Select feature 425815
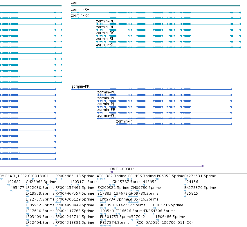This screenshot has width=247, height=227. (191, 194)
